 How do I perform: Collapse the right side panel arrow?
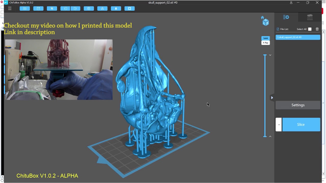[x=272, y=98]
